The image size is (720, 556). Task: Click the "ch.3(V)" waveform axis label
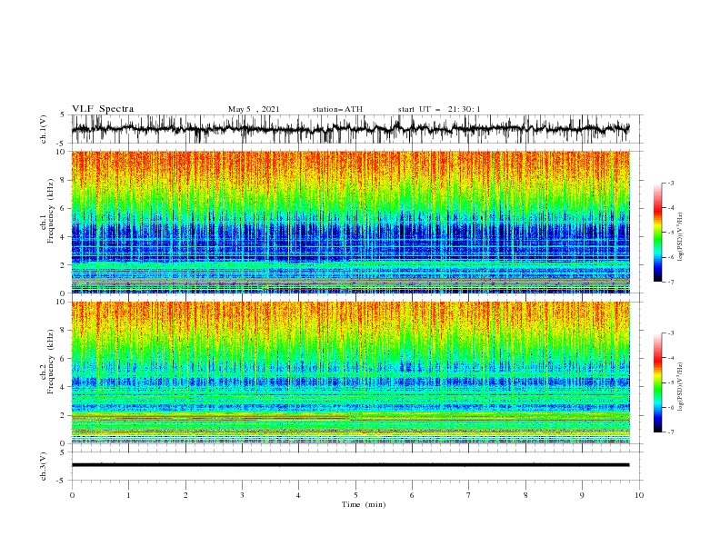pos(44,466)
